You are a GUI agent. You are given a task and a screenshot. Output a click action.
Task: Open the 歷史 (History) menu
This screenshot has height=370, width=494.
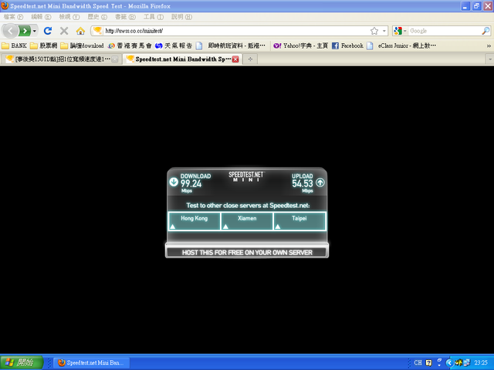(x=97, y=17)
